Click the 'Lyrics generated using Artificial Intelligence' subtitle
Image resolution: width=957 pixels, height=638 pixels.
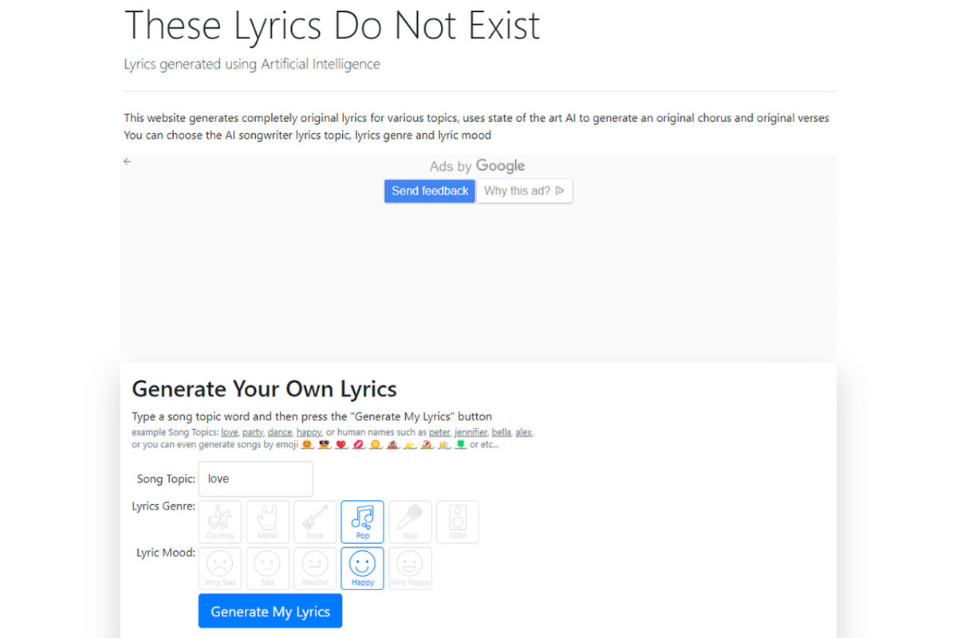click(252, 64)
